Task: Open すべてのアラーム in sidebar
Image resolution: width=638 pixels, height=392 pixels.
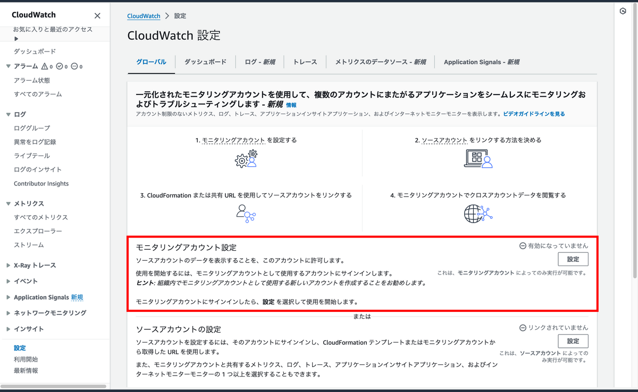Action: pyautogui.click(x=38, y=94)
